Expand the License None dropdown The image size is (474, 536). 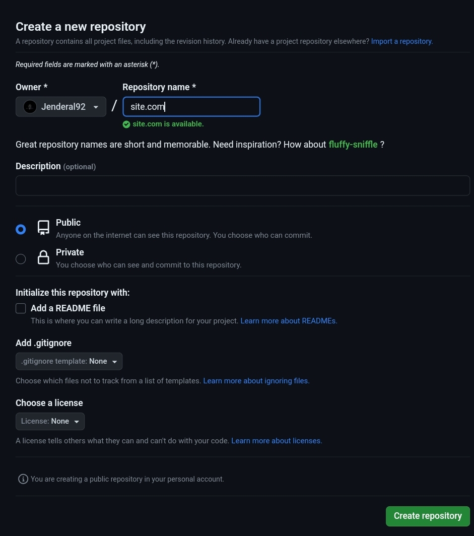50,422
